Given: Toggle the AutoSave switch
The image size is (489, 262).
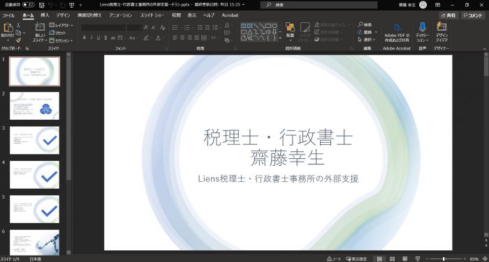Looking at the screenshot, I should [29, 5].
